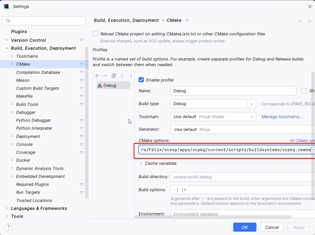Click the Build directory input field
315x235 pixels.
tap(241, 177)
